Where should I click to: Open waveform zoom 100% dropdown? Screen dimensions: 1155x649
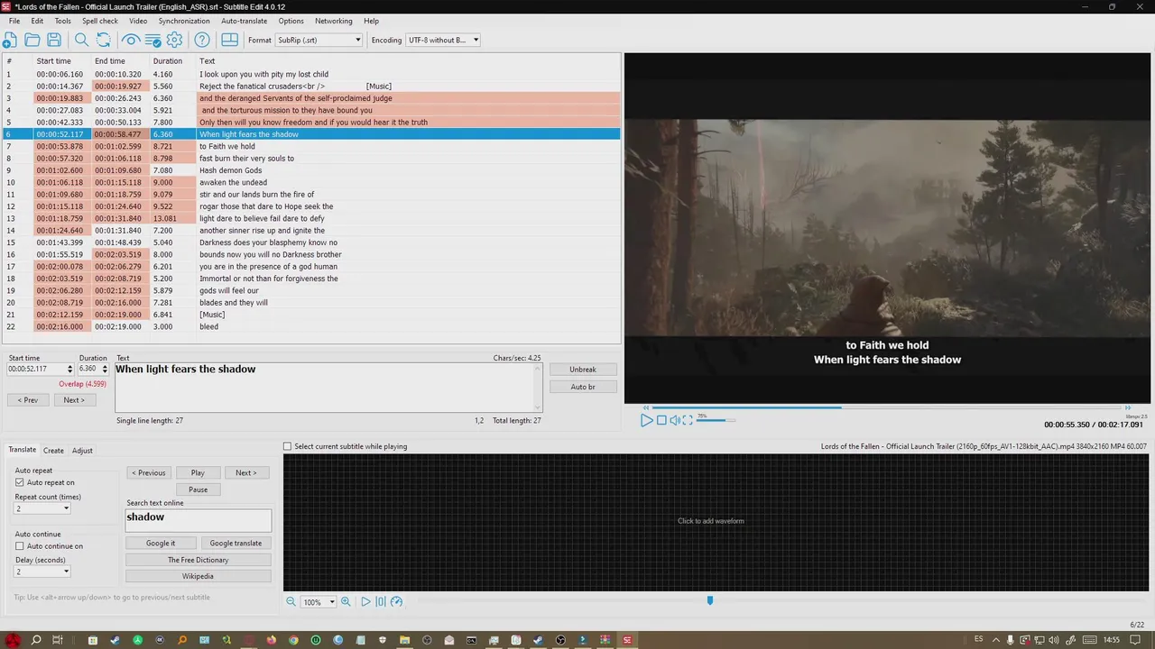(319, 602)
